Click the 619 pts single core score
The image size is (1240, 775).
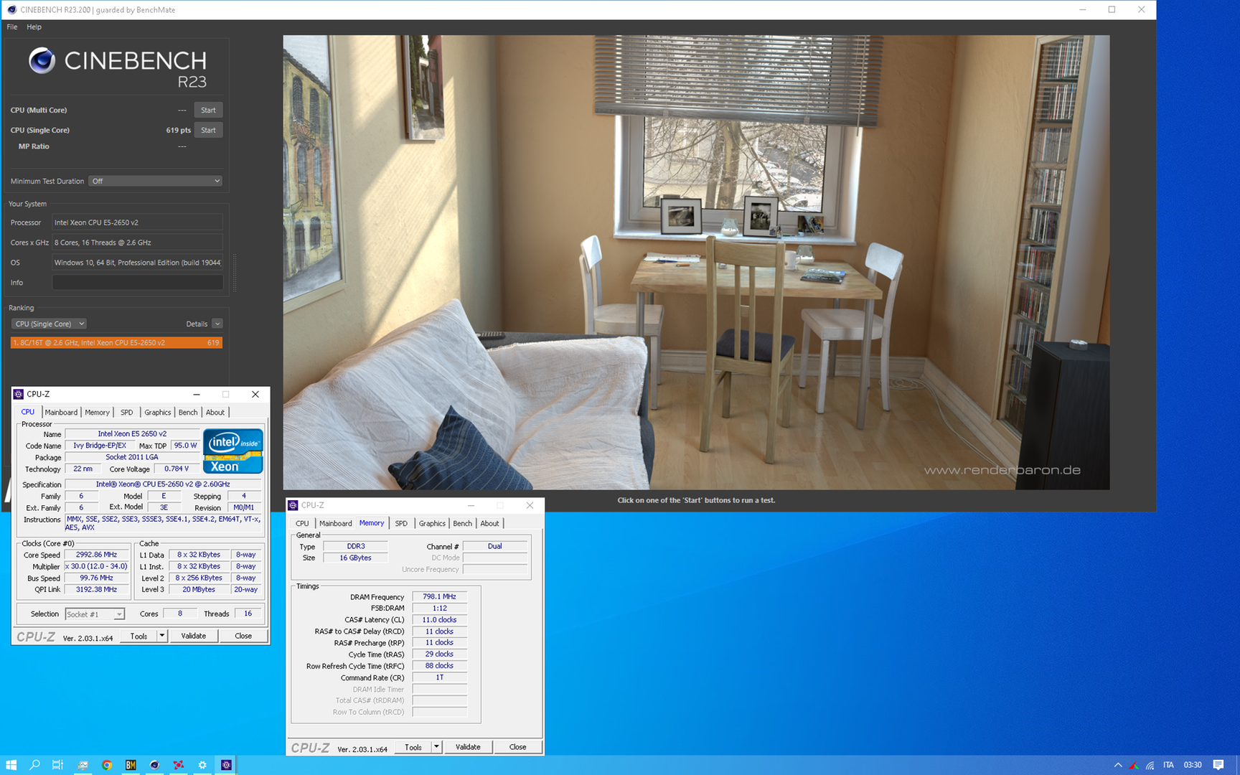[x=178, y=130]
